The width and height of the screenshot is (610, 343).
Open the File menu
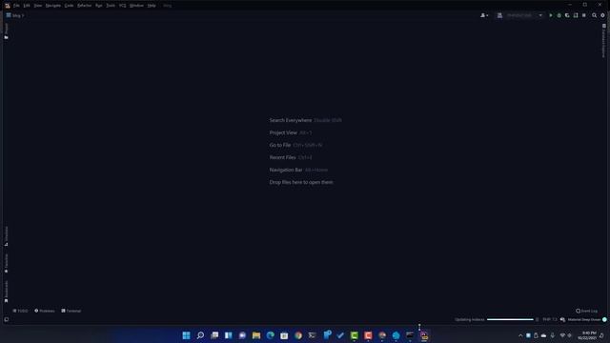(x=16, y=6)
